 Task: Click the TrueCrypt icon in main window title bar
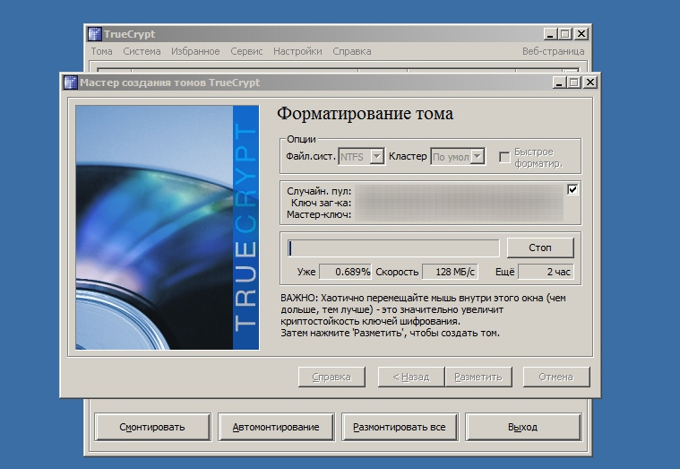[x=94, y=34]
